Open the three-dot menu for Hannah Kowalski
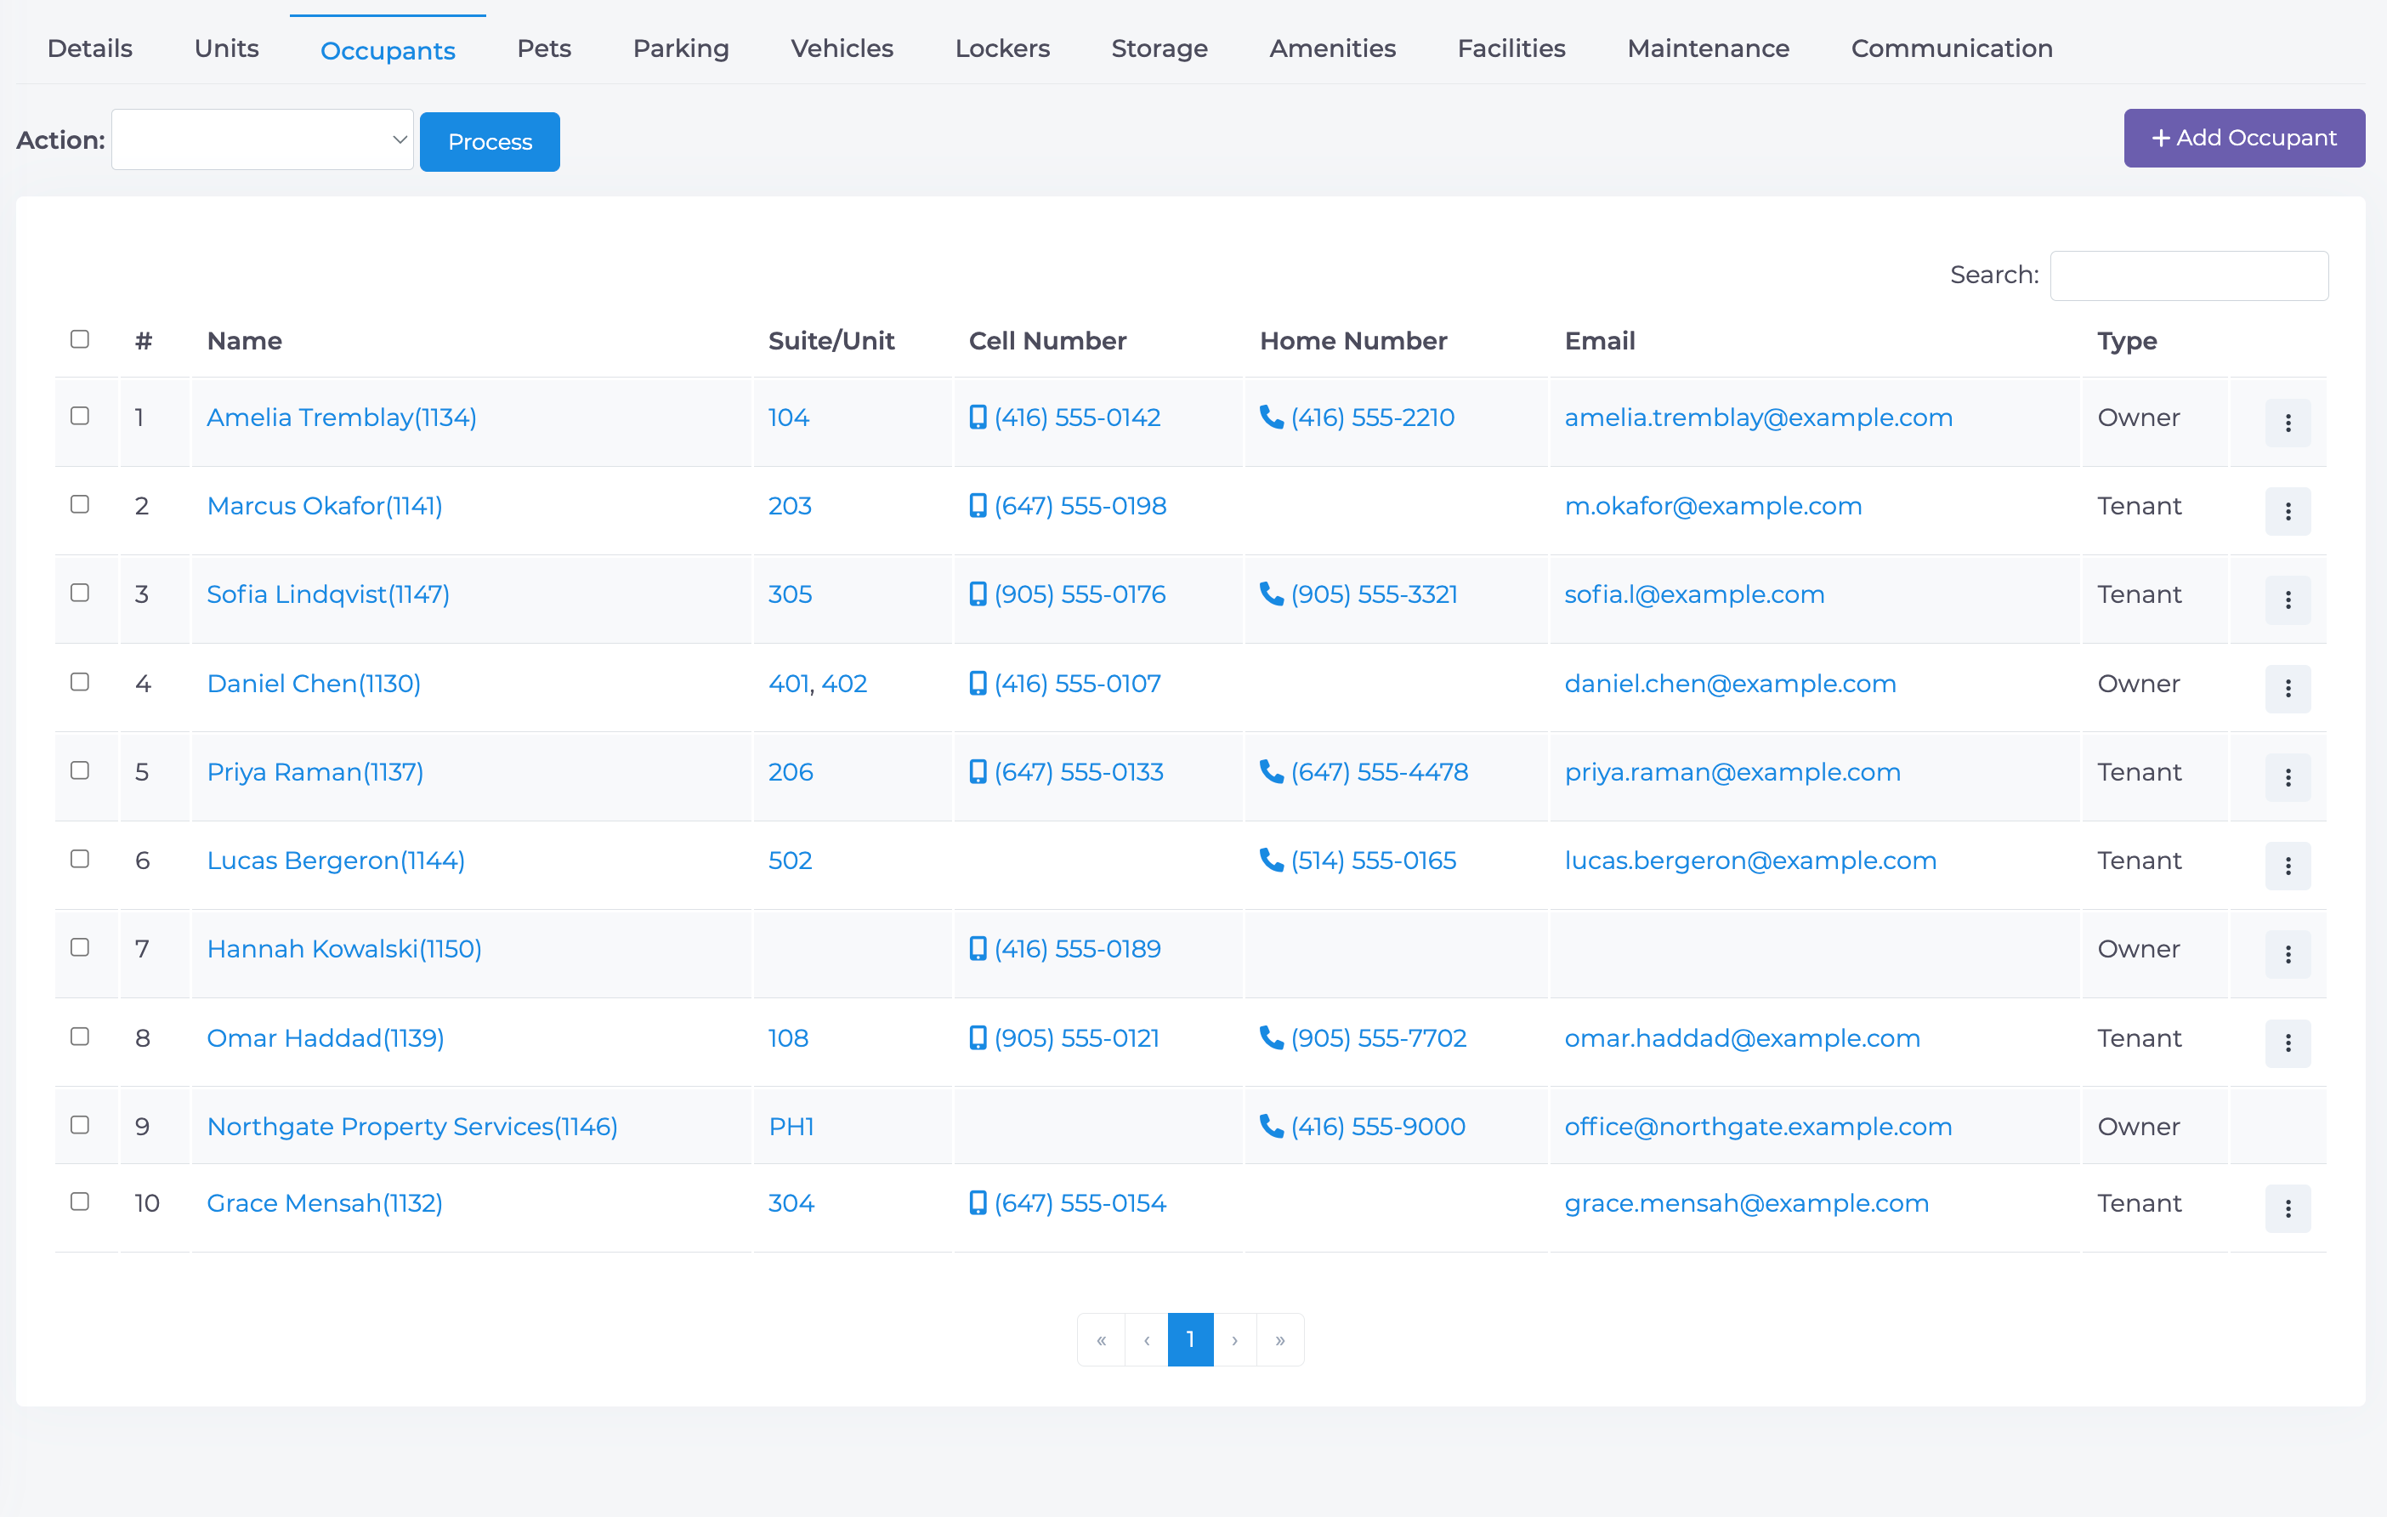 tap(2287, 955)
